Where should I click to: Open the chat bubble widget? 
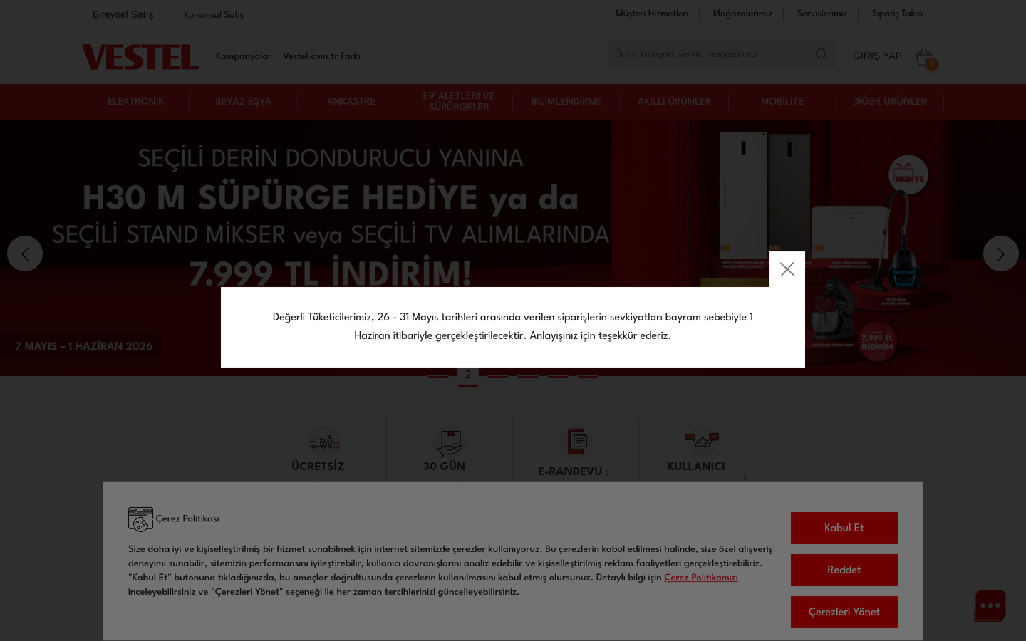coord(990,605)
